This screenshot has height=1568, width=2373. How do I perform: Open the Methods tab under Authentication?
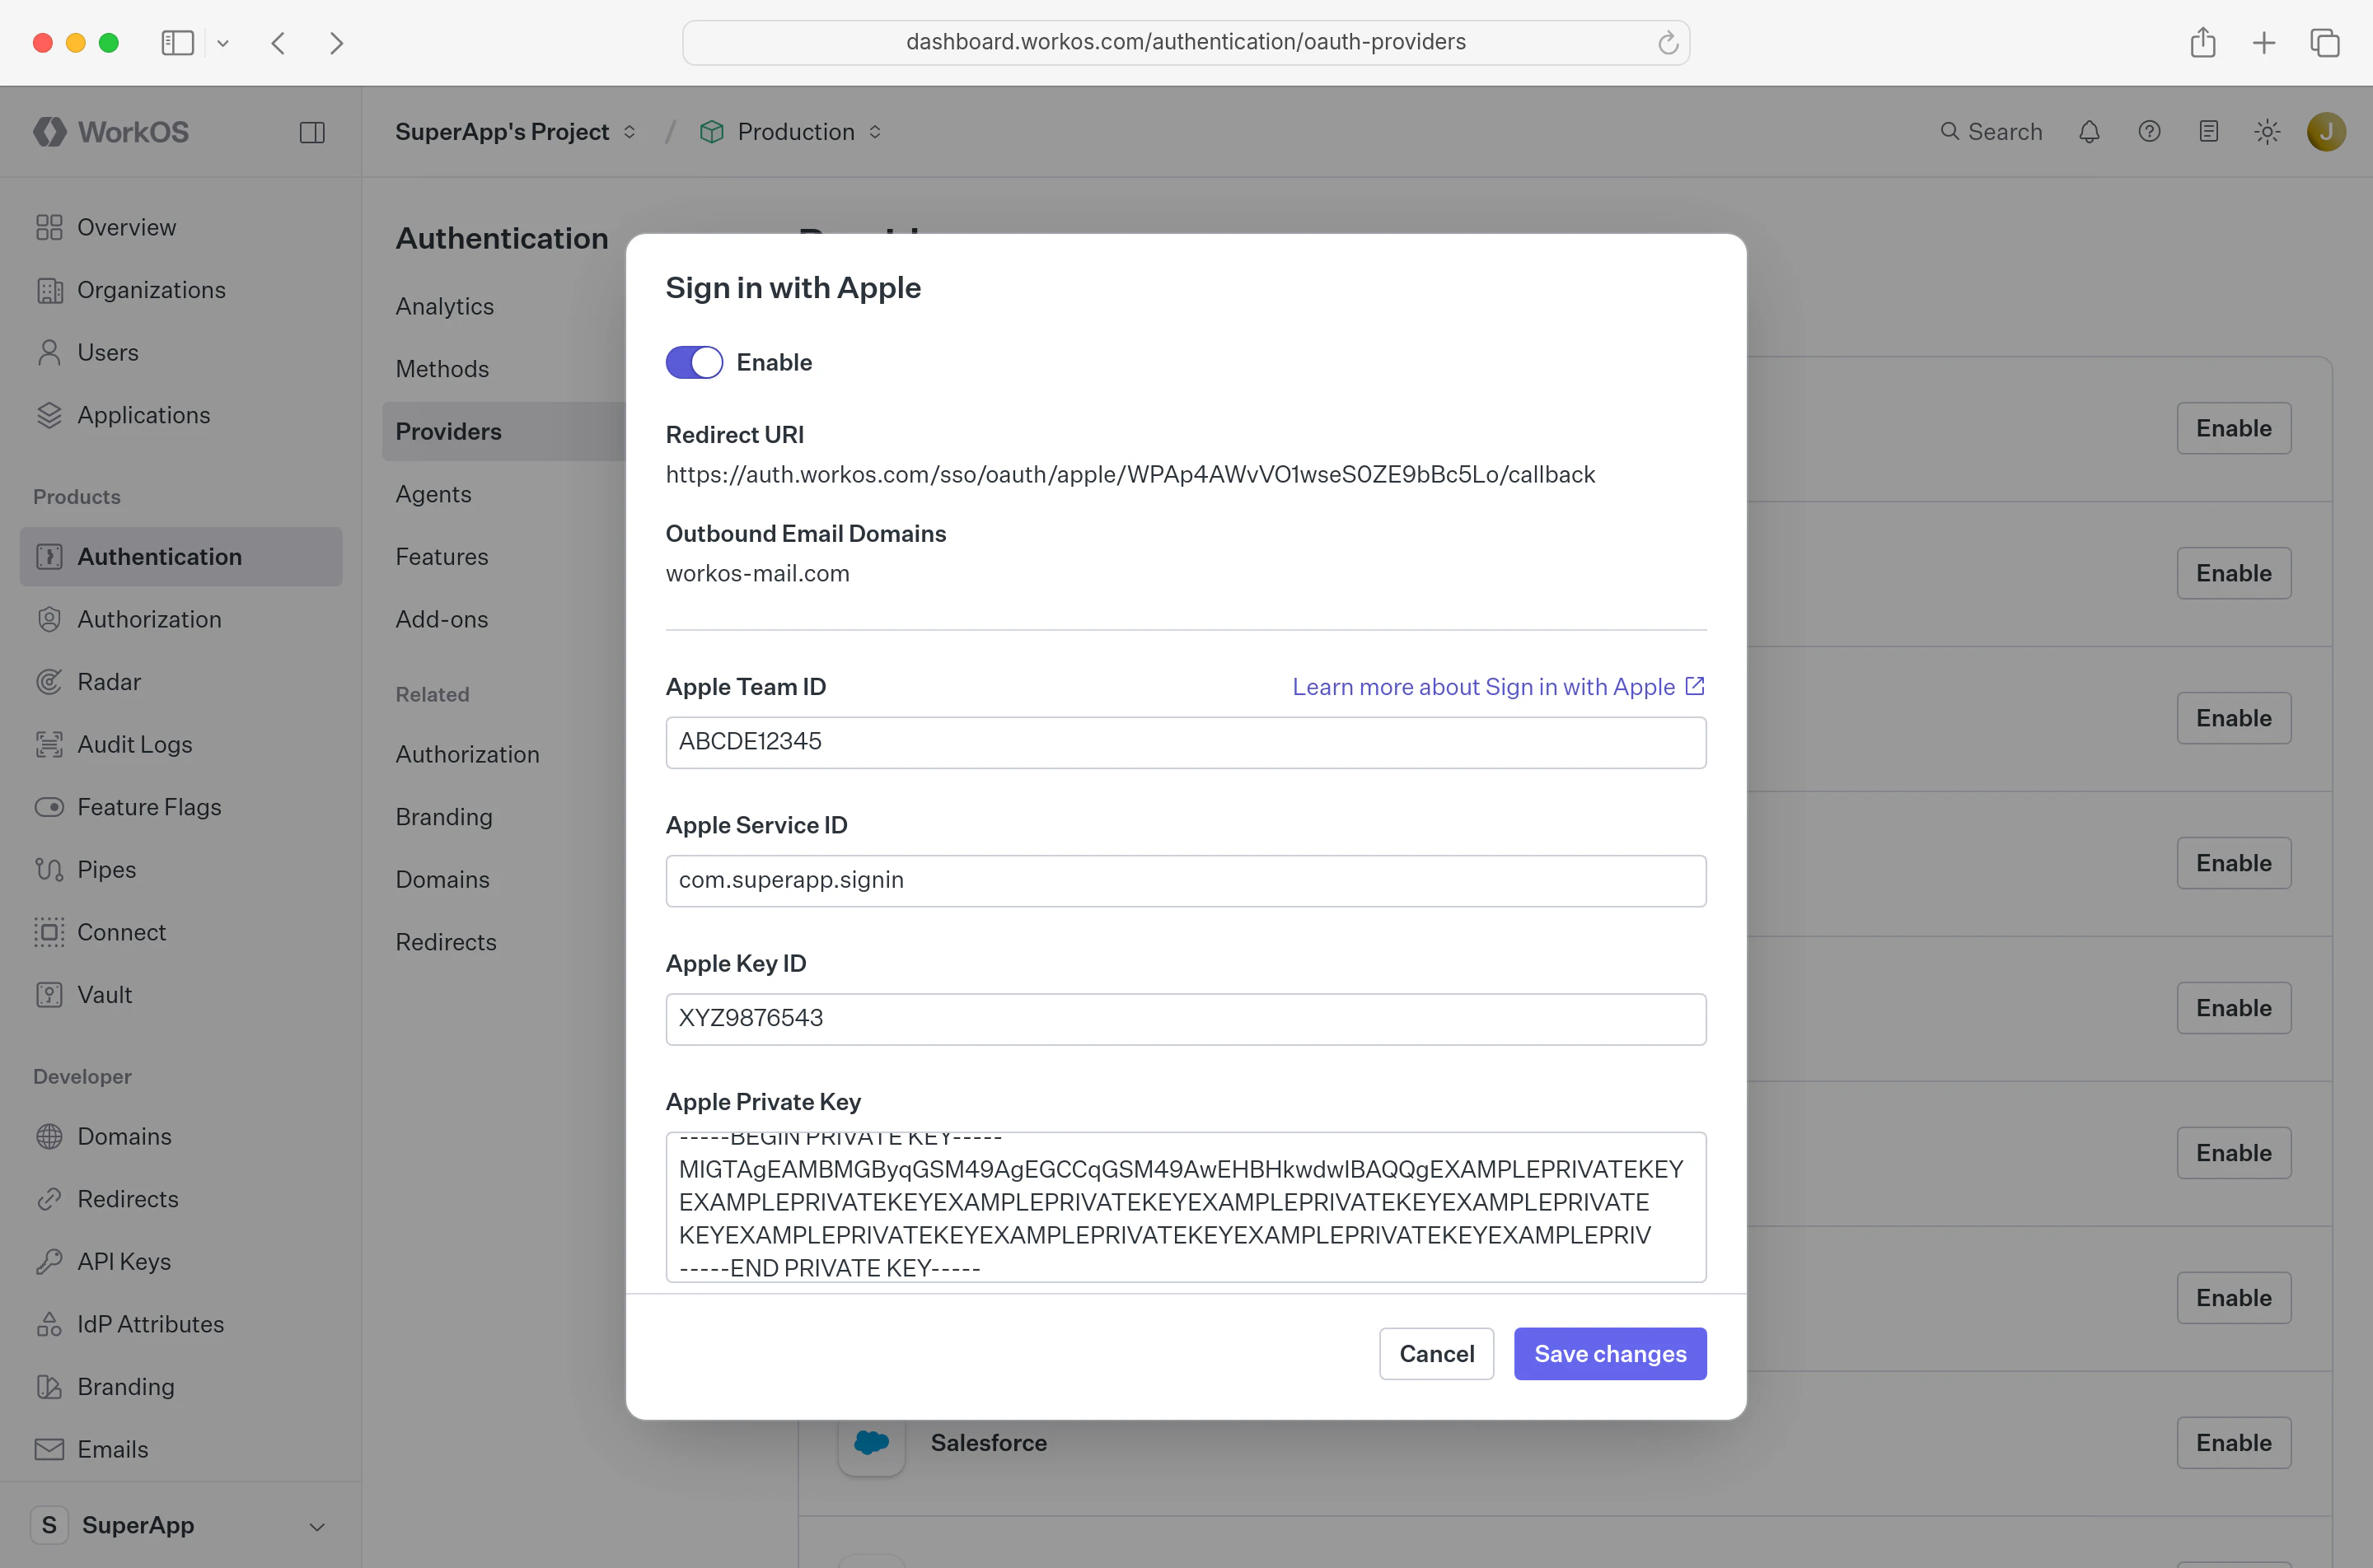(442, 369)
